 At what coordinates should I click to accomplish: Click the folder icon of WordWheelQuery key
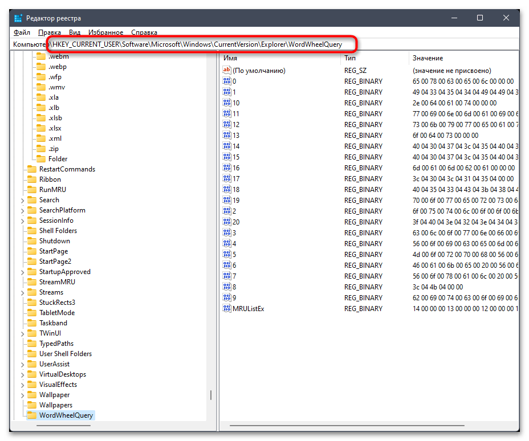32,415
